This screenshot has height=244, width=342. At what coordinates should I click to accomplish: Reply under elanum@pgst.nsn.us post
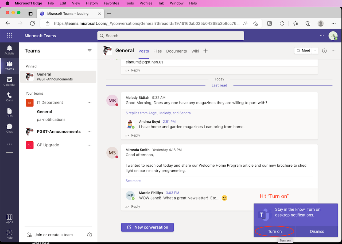click(x=133, y=70)
